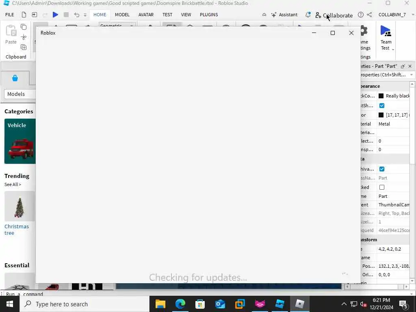
Task: Switch to the AVATAR ribbon tab
Action: click(x=146, y=15)
